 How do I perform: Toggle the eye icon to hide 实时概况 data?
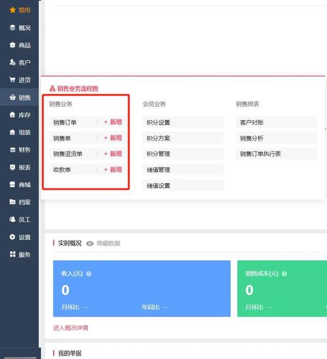(90, 243)
